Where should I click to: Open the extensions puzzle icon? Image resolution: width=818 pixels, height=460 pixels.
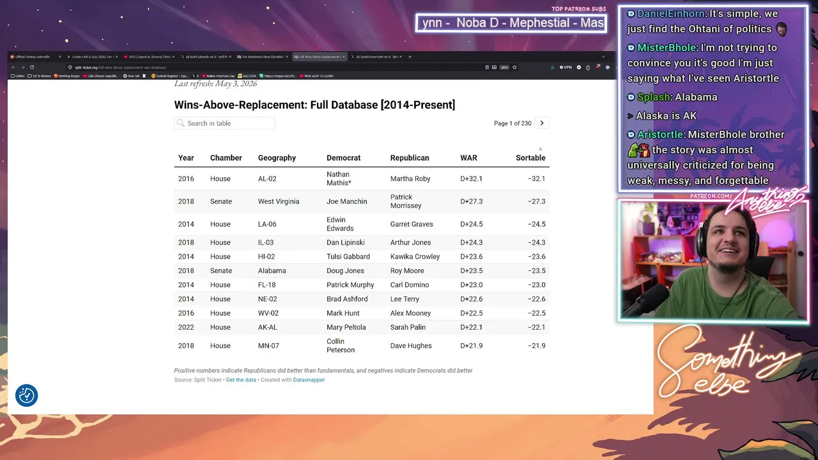coord(588,68)
